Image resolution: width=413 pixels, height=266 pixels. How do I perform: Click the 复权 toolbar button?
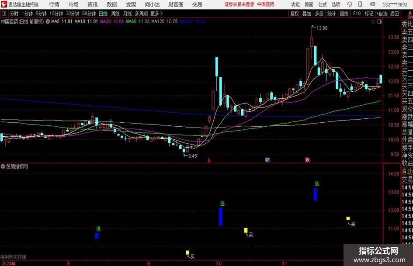[x=295, y=14]
